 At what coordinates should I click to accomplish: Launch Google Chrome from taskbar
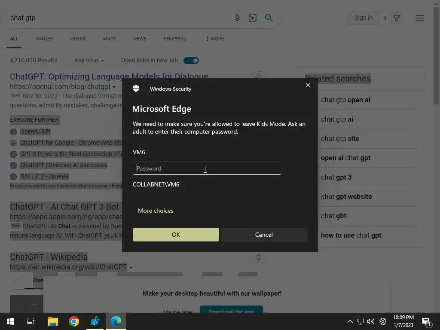pyautogui.click(x=74, y=321)
